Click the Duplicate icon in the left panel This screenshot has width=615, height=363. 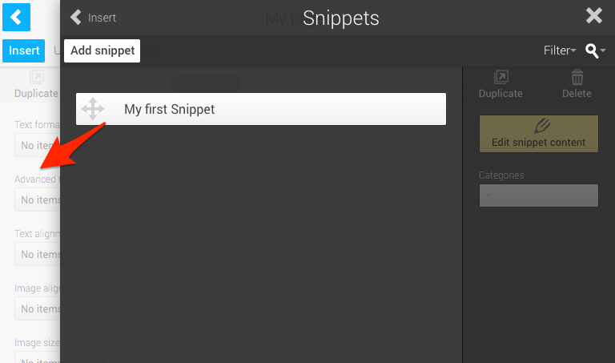pyautogui.click(x=36, y=84)
